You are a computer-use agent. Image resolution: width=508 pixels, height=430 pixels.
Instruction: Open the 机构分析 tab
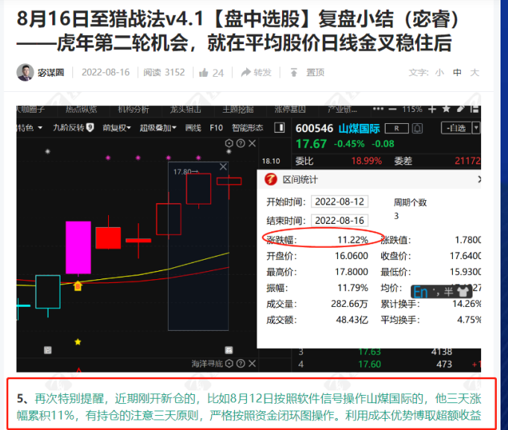134,109
